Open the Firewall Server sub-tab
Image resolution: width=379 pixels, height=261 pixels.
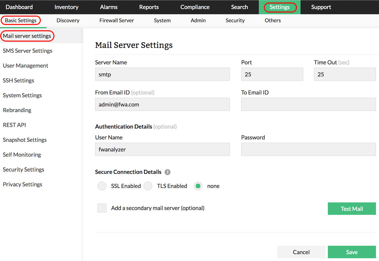coord(116,20)
